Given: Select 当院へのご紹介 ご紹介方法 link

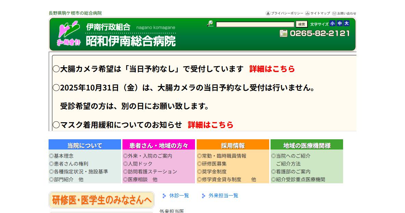Looking at the screenshot, I should click(x=291, y=160).
